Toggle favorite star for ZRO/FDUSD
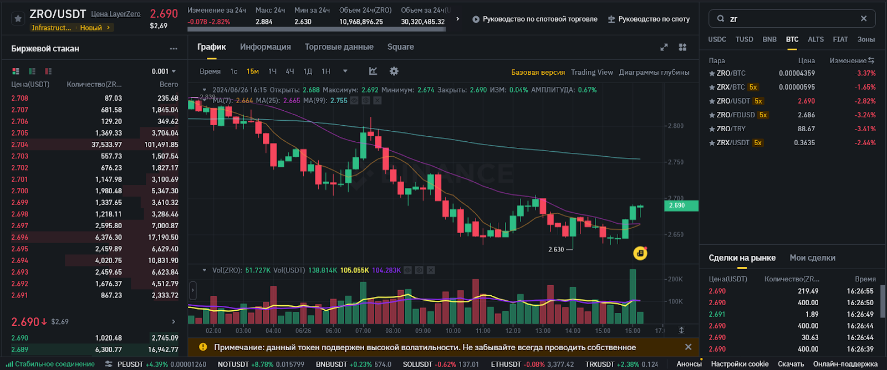 [712, 115]
